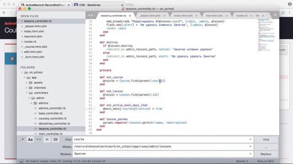Viewport: 293px width, 164px height.
Task: Open browser three-dot menu
Action: 290,13
